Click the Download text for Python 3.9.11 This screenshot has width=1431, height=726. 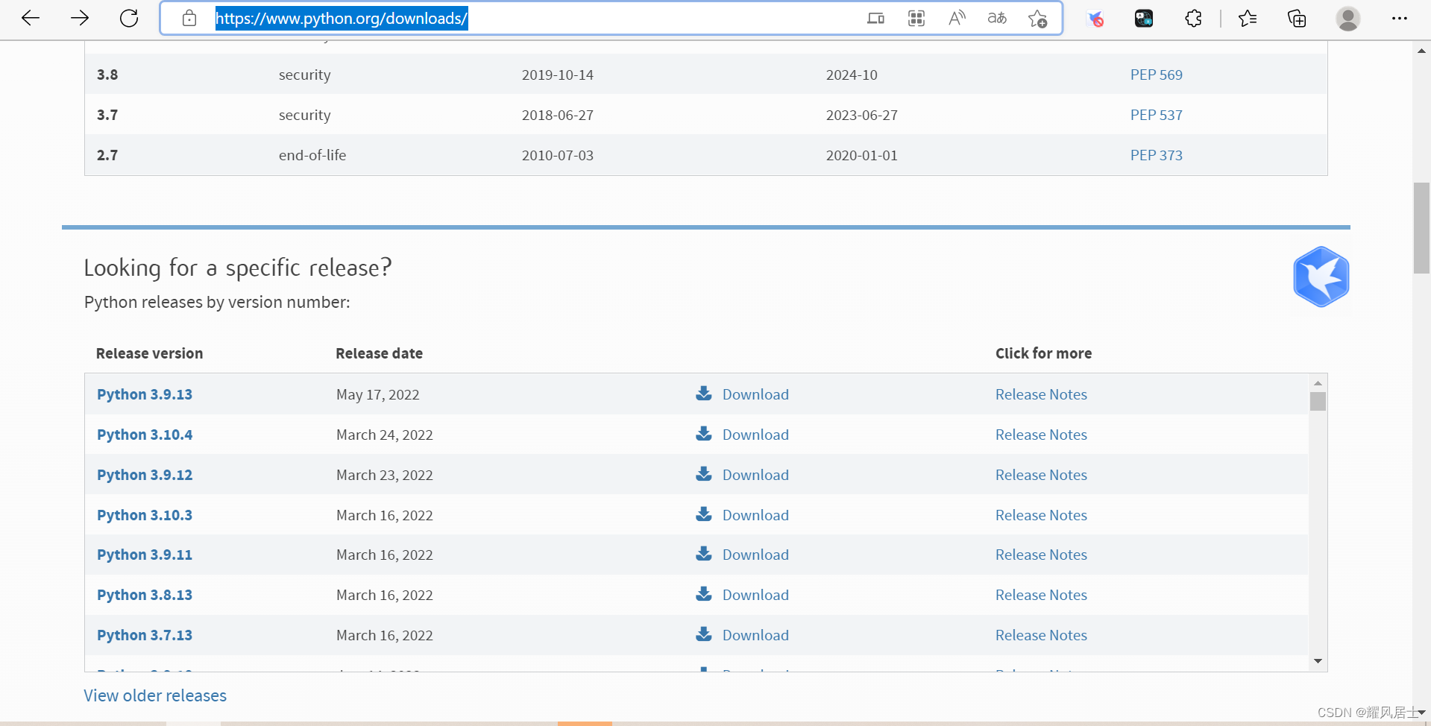[x=755, y=555]
